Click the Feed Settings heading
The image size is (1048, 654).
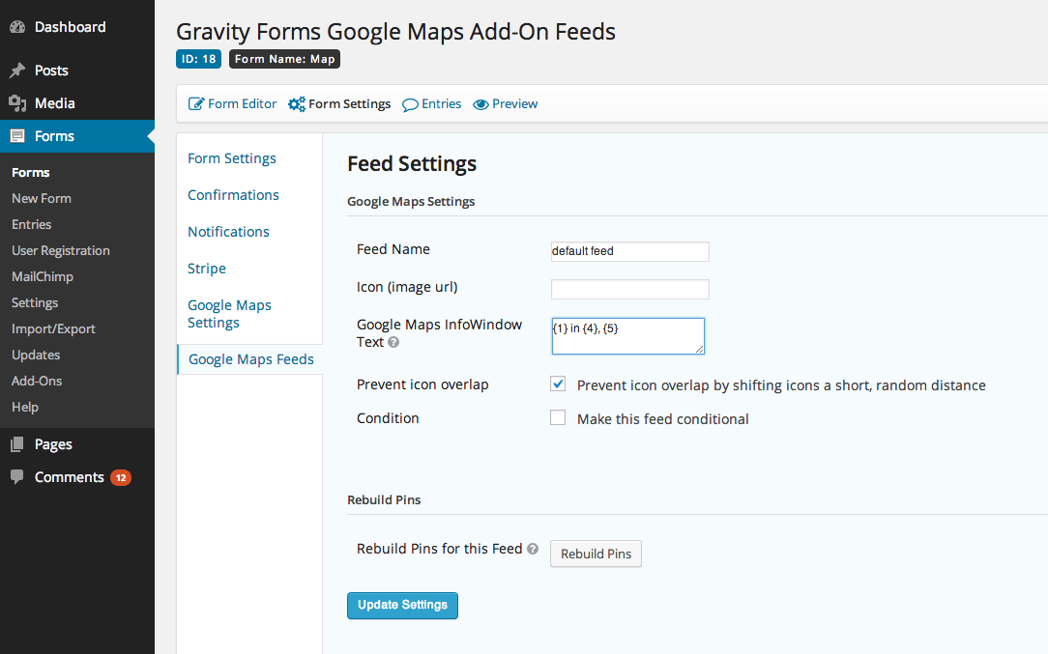(x=412, y=163)
